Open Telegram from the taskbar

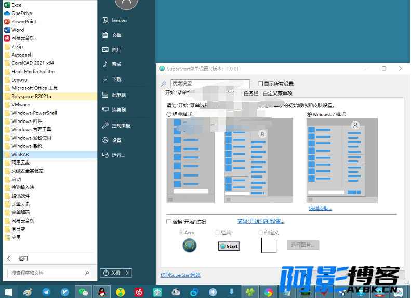(x=46, y=292)
